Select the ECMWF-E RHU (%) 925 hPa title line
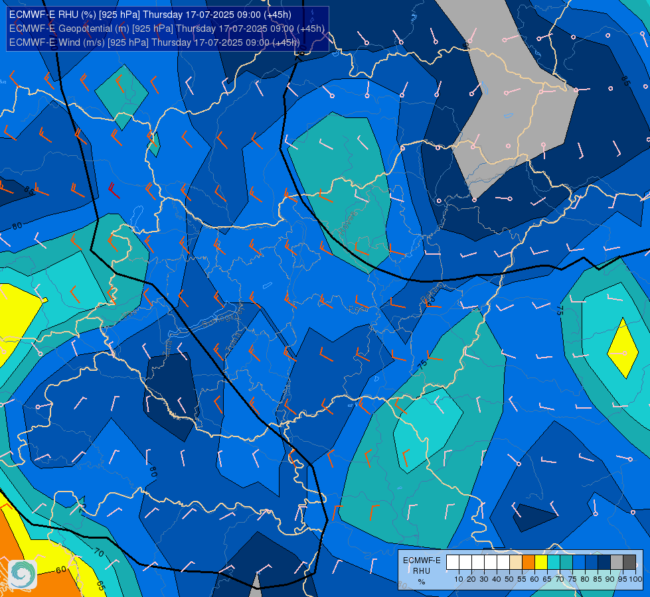The image size is (650, 597). 150,15
